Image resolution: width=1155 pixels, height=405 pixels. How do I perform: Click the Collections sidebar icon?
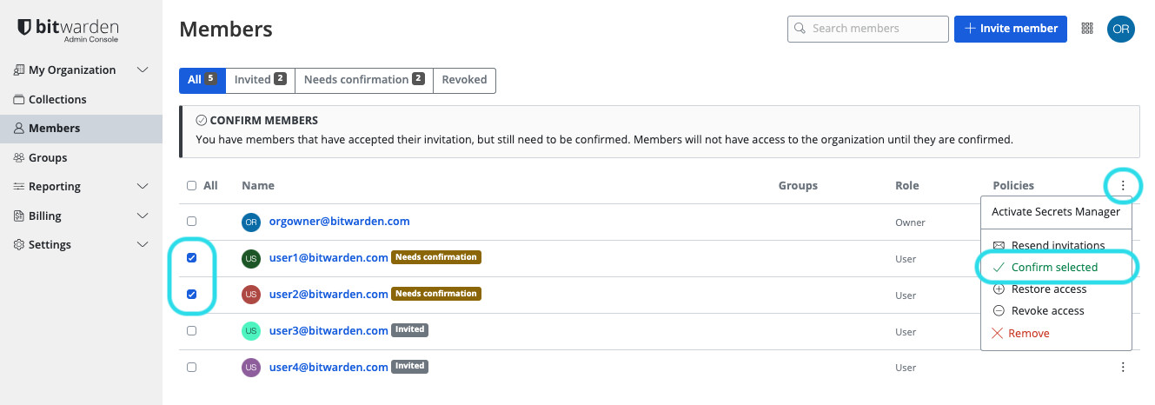point(19,99)
